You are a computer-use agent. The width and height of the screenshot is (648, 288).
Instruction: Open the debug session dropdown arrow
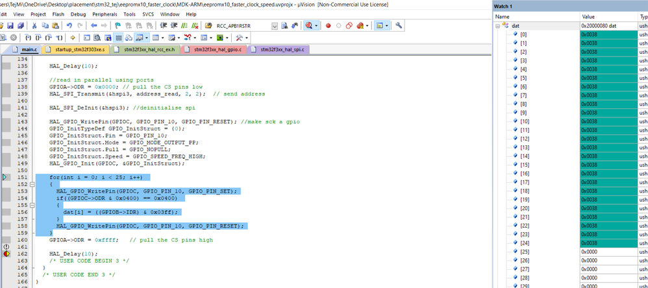click(316, 25)
